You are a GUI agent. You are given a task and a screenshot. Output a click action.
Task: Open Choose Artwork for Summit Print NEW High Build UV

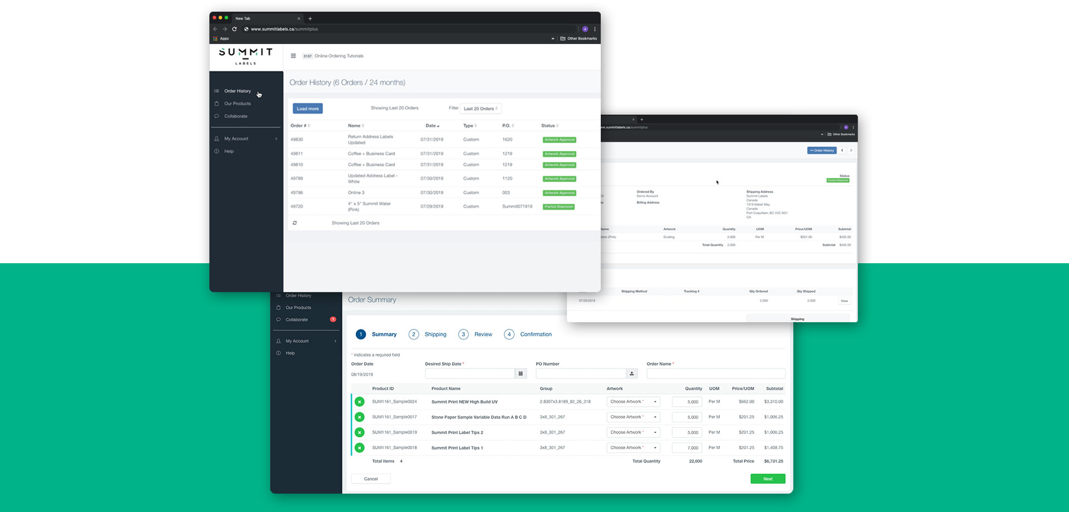[633, 402]
